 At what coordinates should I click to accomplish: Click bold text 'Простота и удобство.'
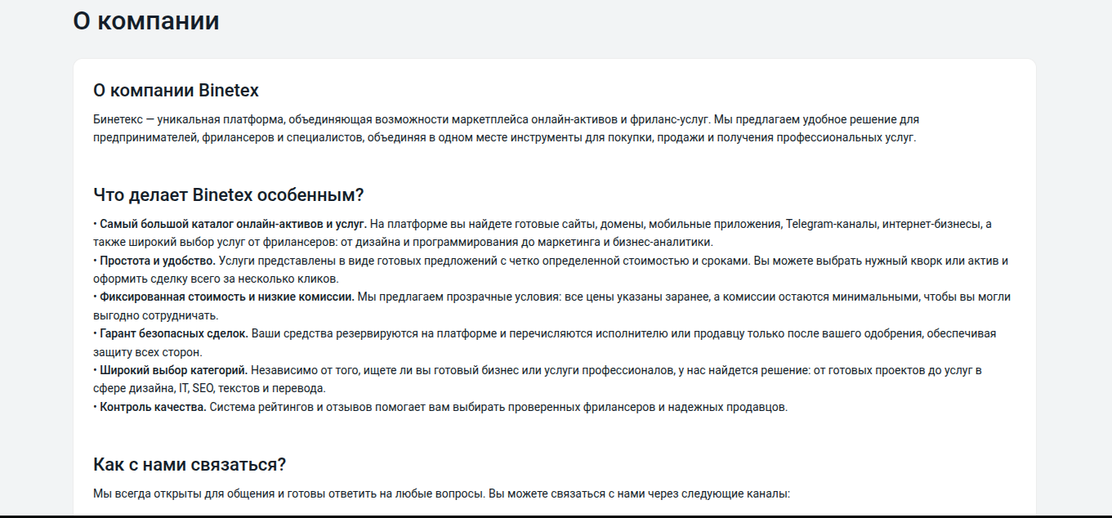[x=158, y=261]
